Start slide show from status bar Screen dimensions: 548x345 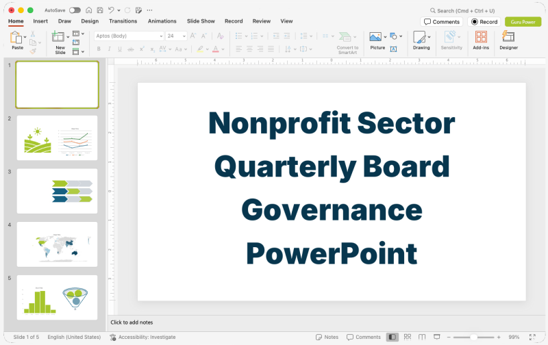[x=437, y=337]
